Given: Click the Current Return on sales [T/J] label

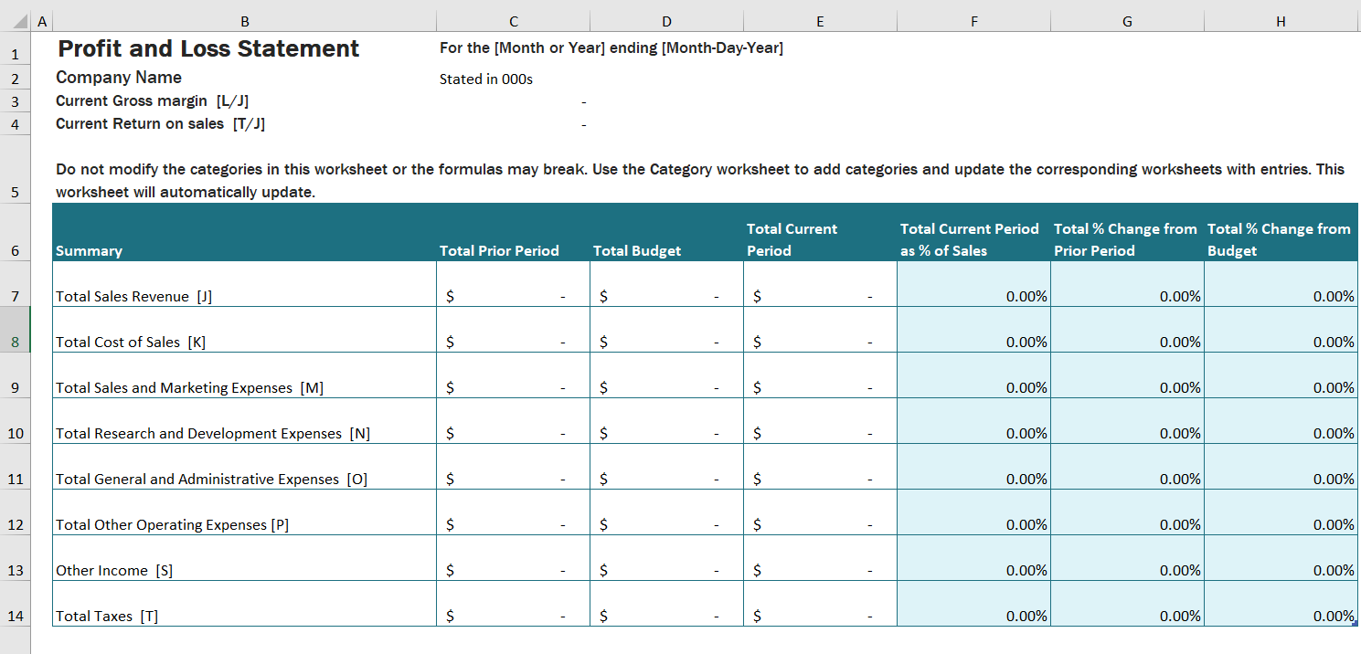Looking at the screenshot, I should pyautogui.click(x=160, y=123).
